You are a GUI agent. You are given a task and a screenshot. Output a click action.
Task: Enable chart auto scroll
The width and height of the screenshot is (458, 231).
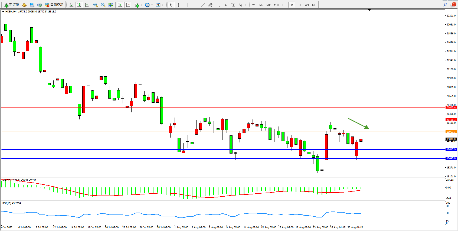[120, 5]
